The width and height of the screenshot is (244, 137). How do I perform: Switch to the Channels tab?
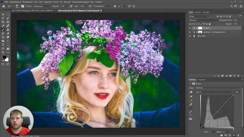[198, 12]
